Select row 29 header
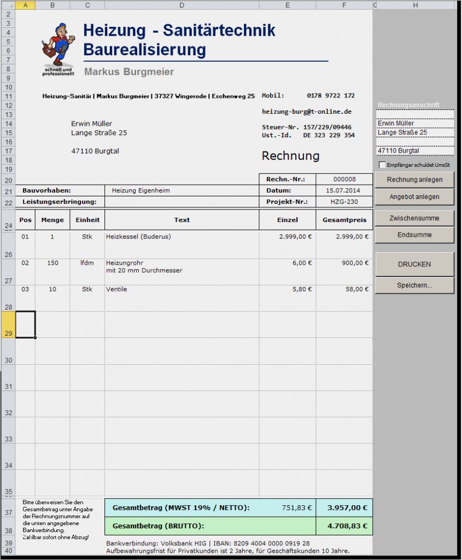462x560 pixels. pos(7,324)
